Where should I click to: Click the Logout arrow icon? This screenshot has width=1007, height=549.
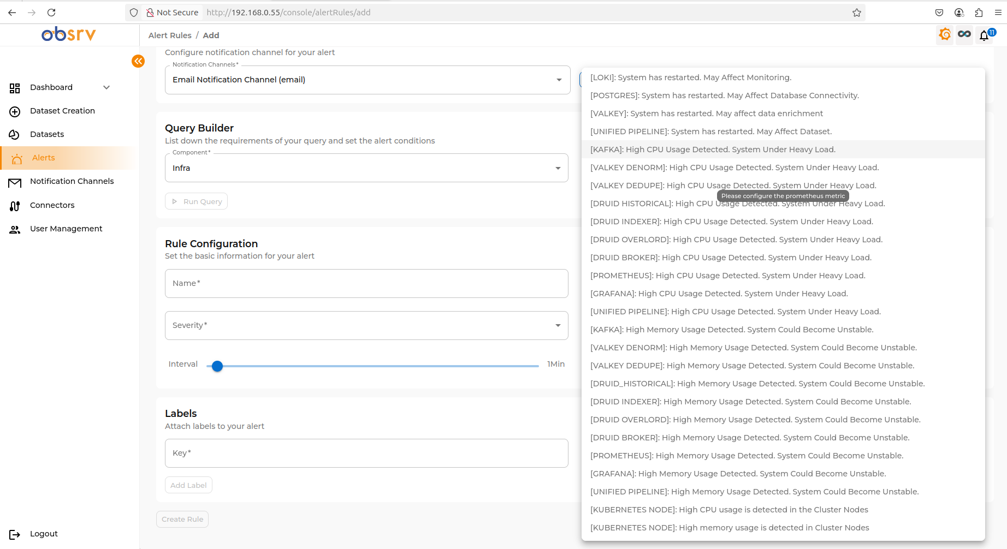[15, 534]
